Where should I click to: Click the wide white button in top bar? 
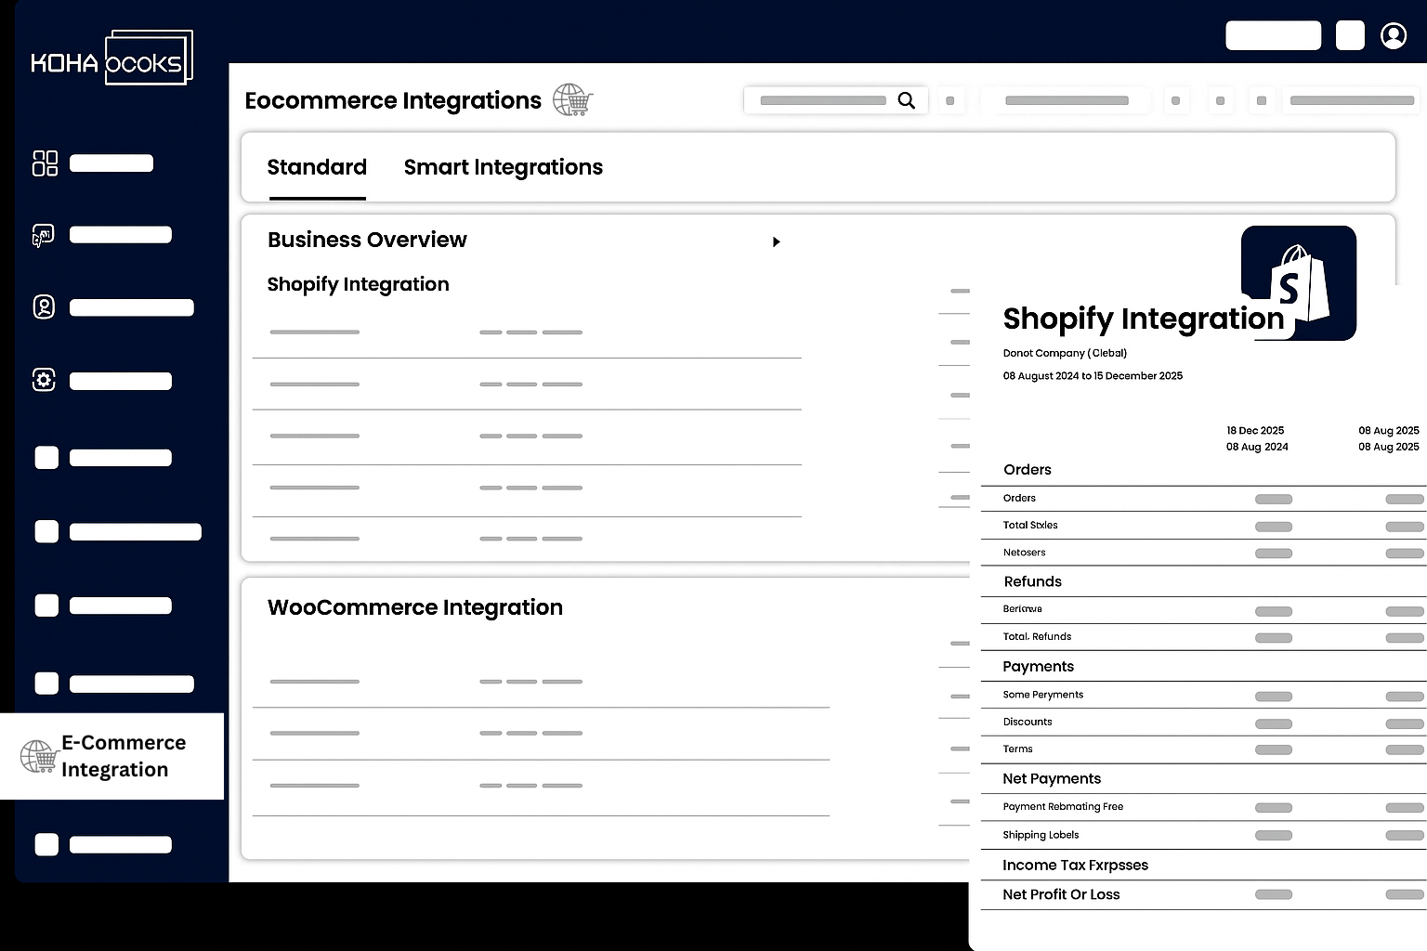[1273, 35]
